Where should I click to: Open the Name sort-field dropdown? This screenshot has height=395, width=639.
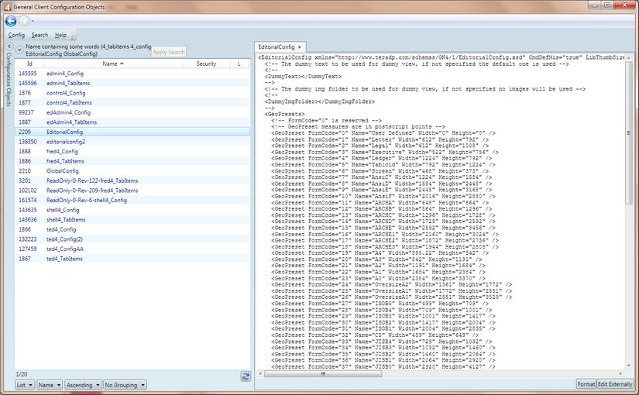tap(50, 385)
